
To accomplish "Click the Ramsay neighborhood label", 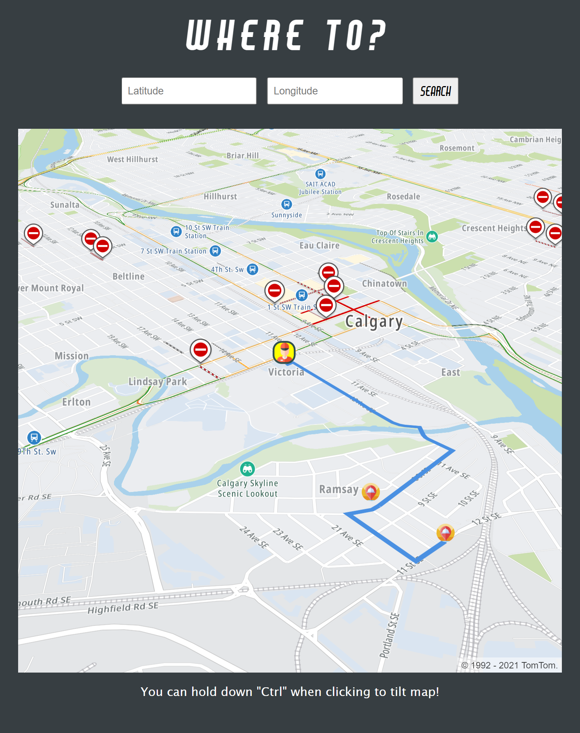I will (x=339, y=489).
